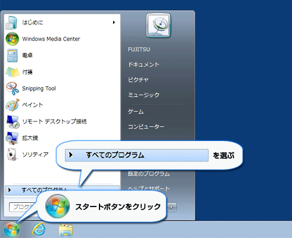Launch Windows Media Center icon
This screenshot has width=292, height=238.
click(13, 39)
